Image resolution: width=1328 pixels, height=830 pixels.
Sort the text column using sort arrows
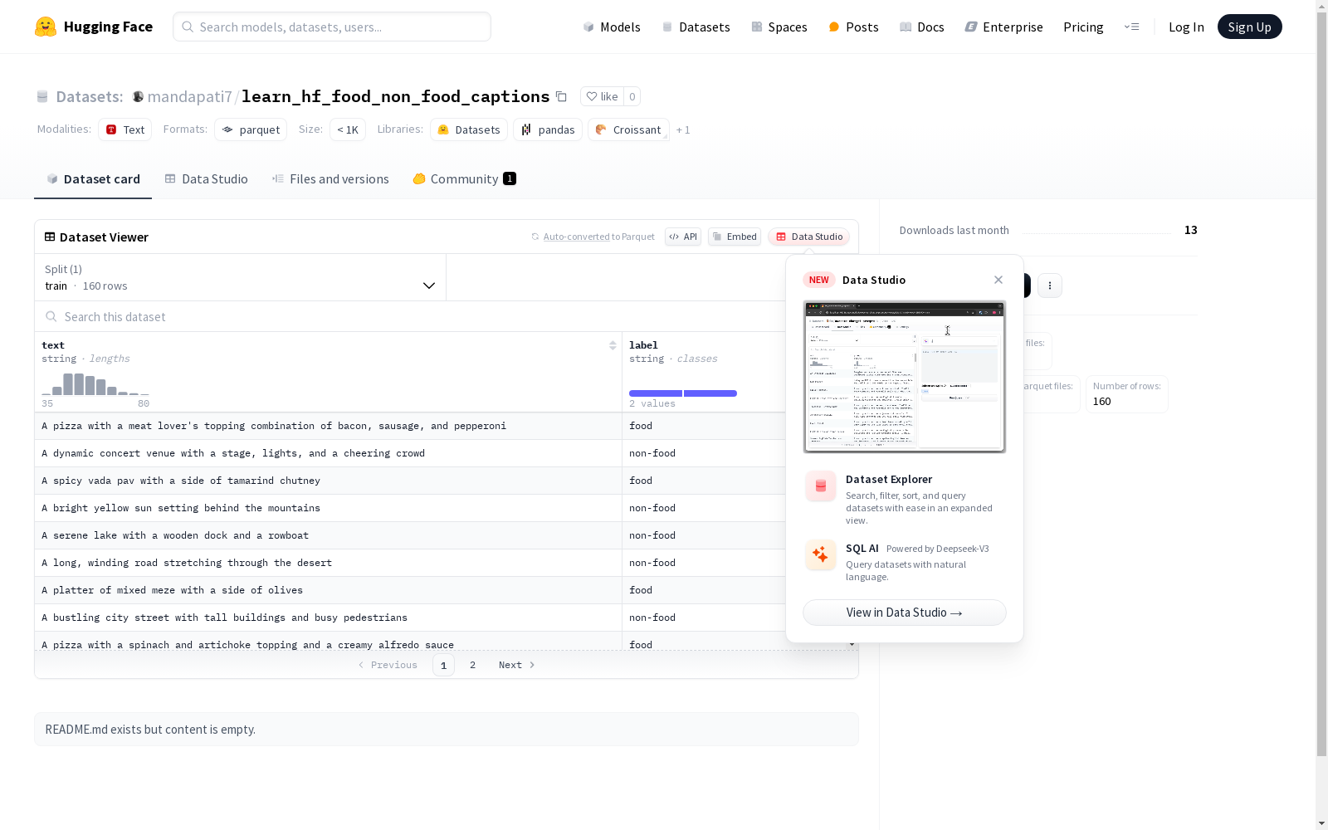click(613, 345)
